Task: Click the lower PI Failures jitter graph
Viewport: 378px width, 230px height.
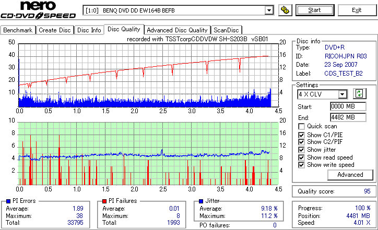Action: coord(148,154)
